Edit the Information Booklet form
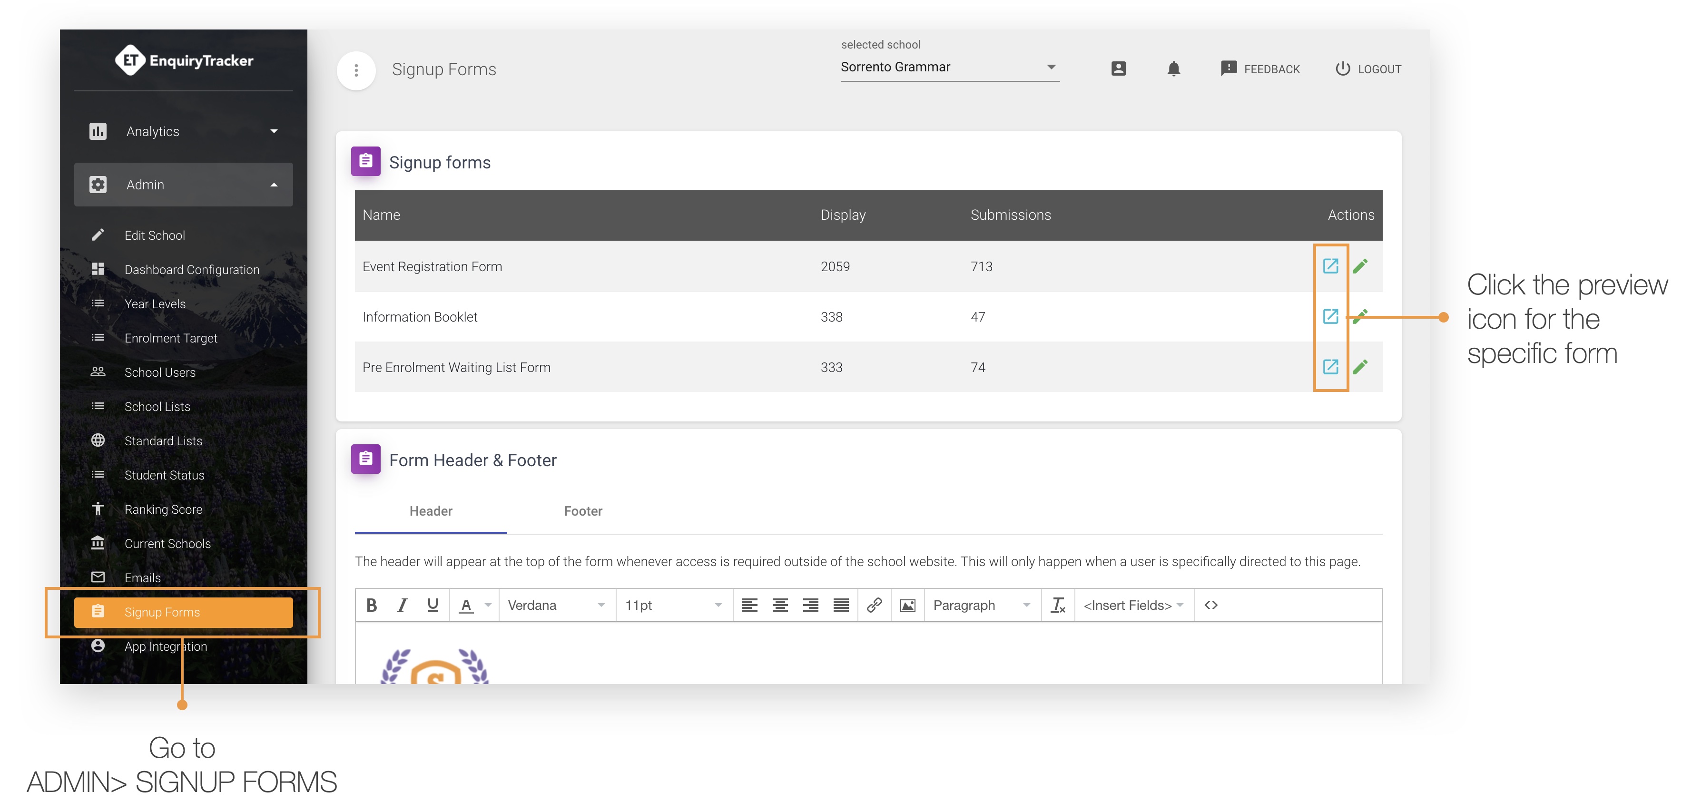This screenshot has height=802, width=1692. (x=1360, y=317)
